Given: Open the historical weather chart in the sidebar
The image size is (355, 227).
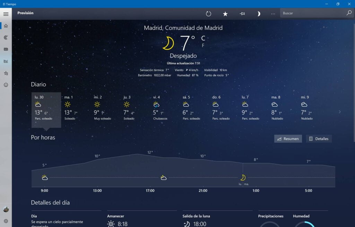Looking at the screenshot, I should point(6,61).
